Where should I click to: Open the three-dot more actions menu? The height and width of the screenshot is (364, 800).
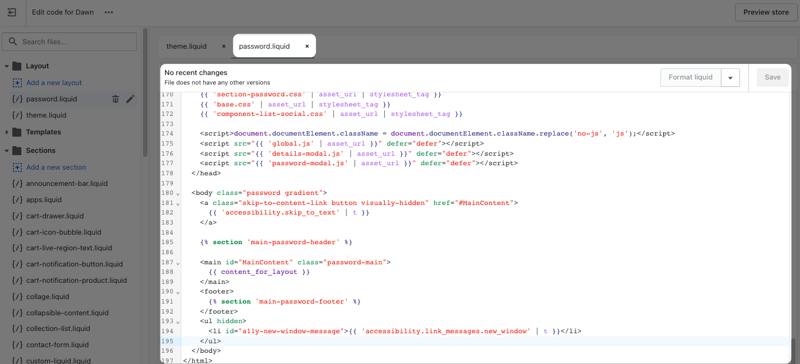[109, 12]
